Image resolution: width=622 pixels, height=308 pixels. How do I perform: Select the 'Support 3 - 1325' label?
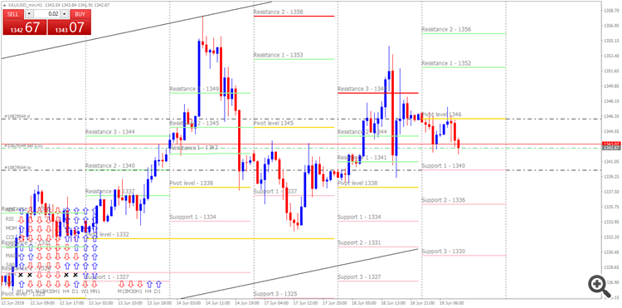point(275,294)
